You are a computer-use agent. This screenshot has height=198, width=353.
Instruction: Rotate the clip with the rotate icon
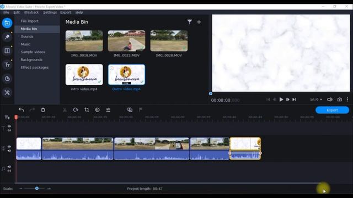tap(76, 110)
